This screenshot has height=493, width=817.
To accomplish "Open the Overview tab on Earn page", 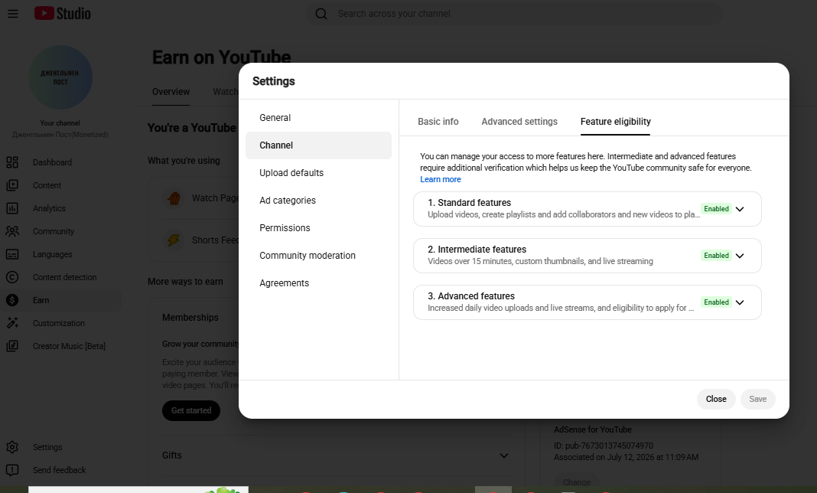I will 171,92.
